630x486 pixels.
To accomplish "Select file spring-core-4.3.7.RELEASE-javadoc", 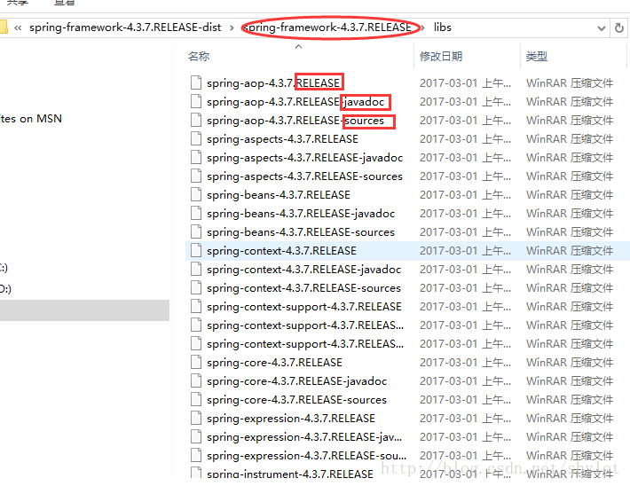I will tap(297, 380).
